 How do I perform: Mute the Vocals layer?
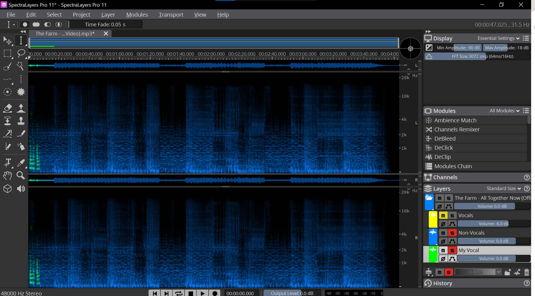point(443,215)
